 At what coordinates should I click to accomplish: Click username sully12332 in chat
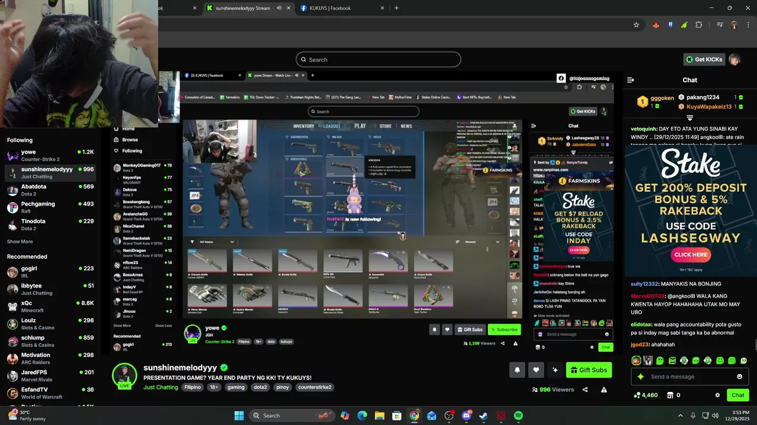(x=645, y=284)
